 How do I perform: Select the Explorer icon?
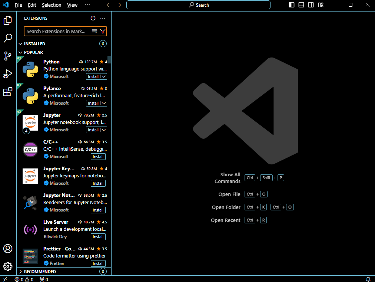(x=8, y=20)
